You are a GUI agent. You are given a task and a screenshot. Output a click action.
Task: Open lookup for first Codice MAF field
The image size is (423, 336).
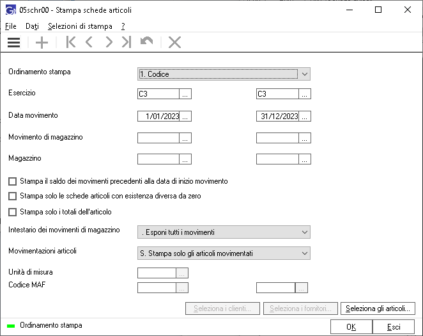(182, 287)
